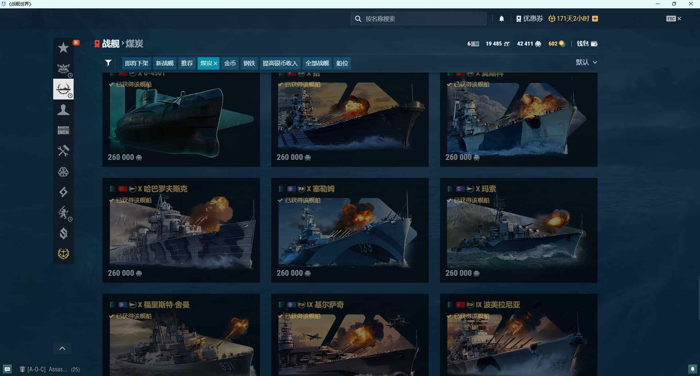
Task: Select the 钢铁 filter tab
Action: point(249,63)
